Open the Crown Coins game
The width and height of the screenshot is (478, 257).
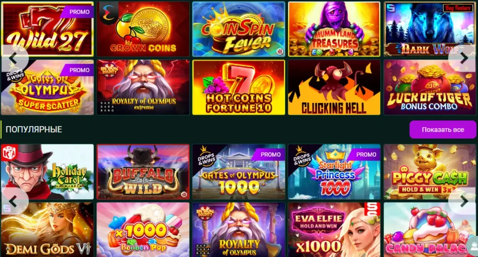pyautogui.click(x=143, y=29)
